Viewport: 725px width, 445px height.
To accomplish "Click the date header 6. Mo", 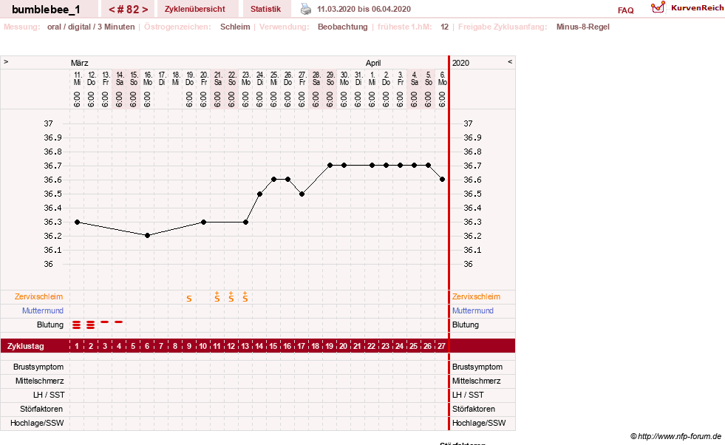I will click(x=443, y=78).
